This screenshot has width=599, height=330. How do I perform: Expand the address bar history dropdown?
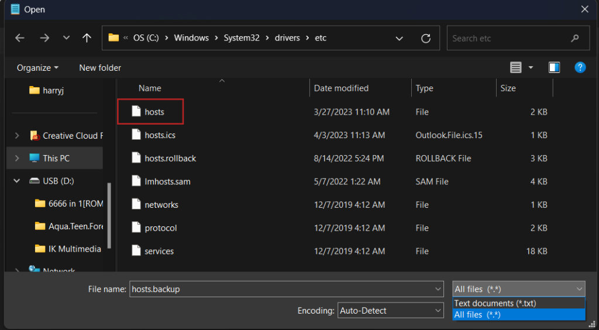pyautogui.click(x=399, y=39)
